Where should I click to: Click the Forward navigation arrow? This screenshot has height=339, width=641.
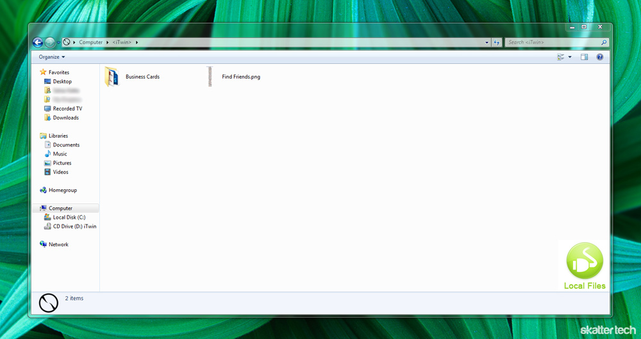pyautogui.click(x=50, y=42)
